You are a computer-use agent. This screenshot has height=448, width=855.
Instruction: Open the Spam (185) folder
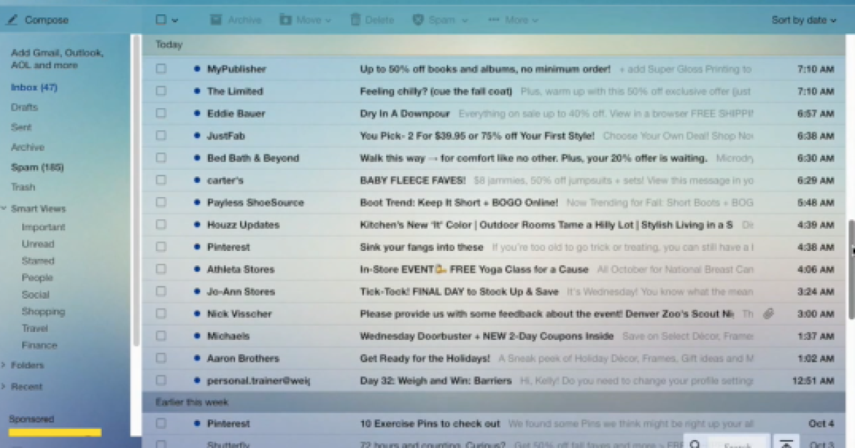pyautogui.click(x=37, y=167)
